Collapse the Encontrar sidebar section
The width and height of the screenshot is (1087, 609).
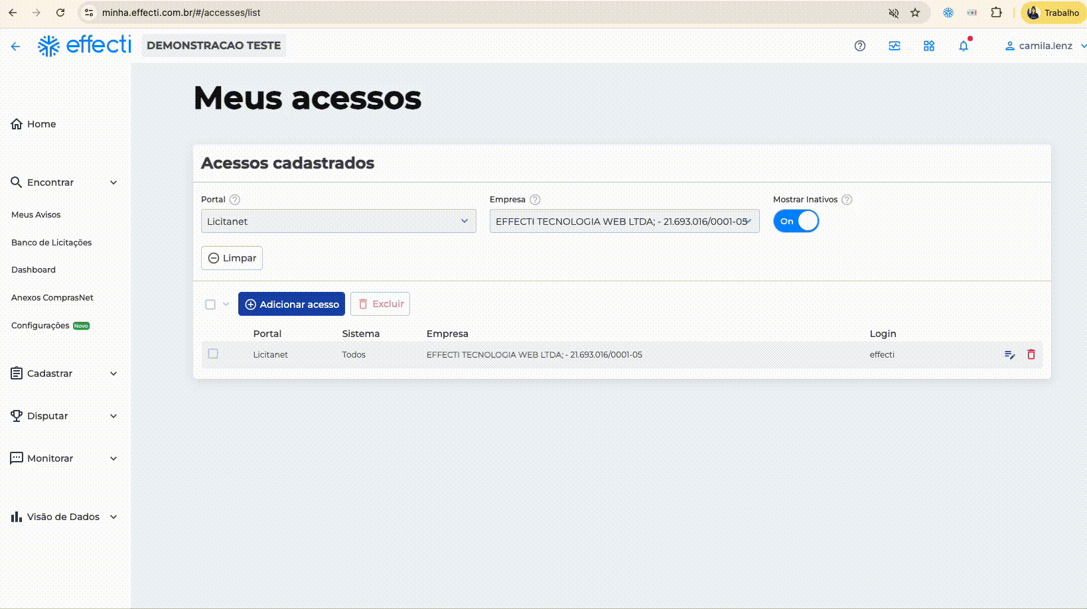[113, 182]
